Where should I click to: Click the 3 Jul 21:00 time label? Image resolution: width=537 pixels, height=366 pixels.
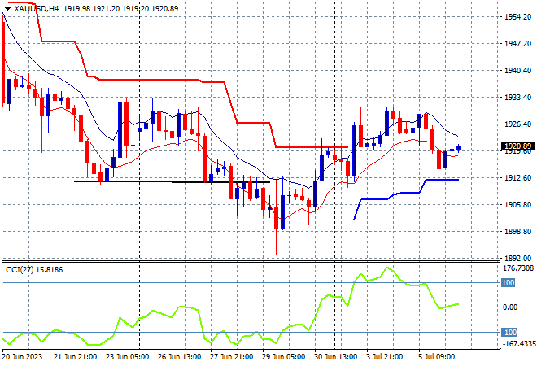pos(384,357)
